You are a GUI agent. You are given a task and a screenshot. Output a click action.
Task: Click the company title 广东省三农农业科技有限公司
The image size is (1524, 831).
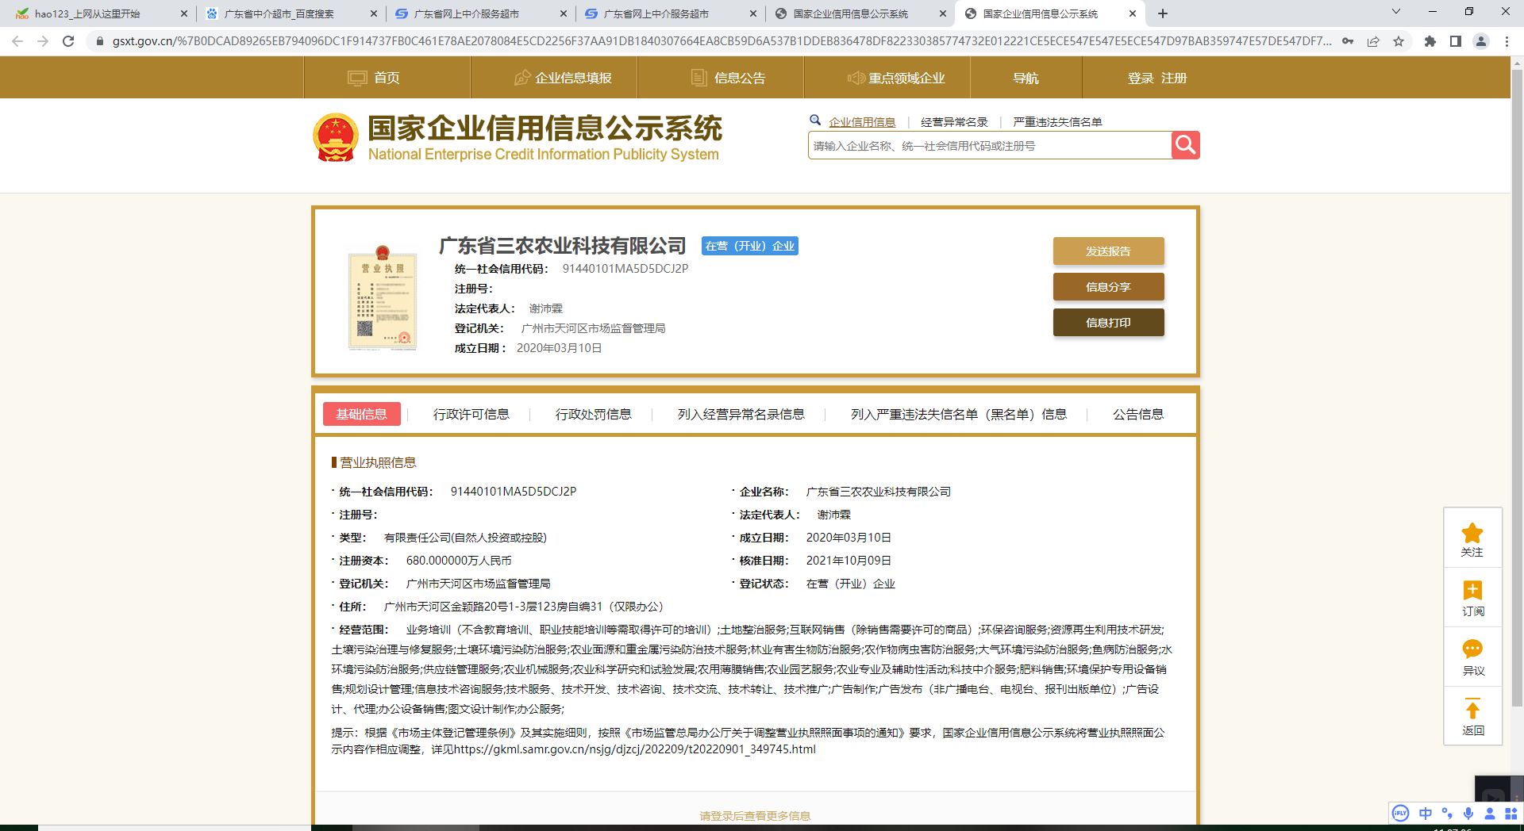tap(562, 246)
